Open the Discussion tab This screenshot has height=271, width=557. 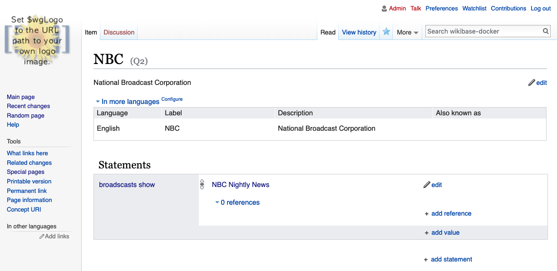click(x=119, y=32)
